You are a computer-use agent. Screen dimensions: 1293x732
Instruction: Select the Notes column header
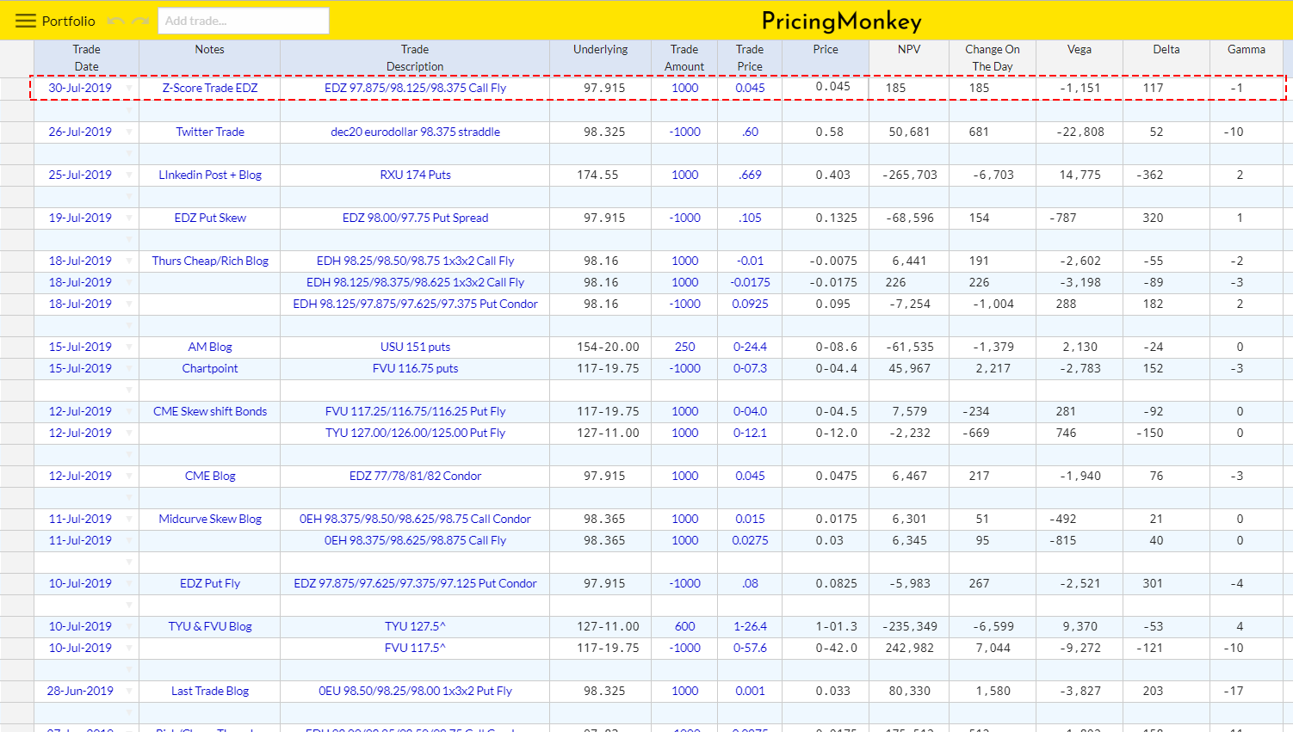click(209, 58)
